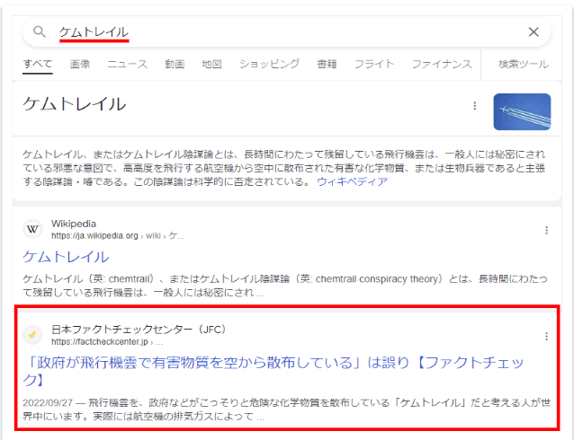Open knowledge panel three-dot menu
This screenshot has height=440, width=574.
point(475,106)
